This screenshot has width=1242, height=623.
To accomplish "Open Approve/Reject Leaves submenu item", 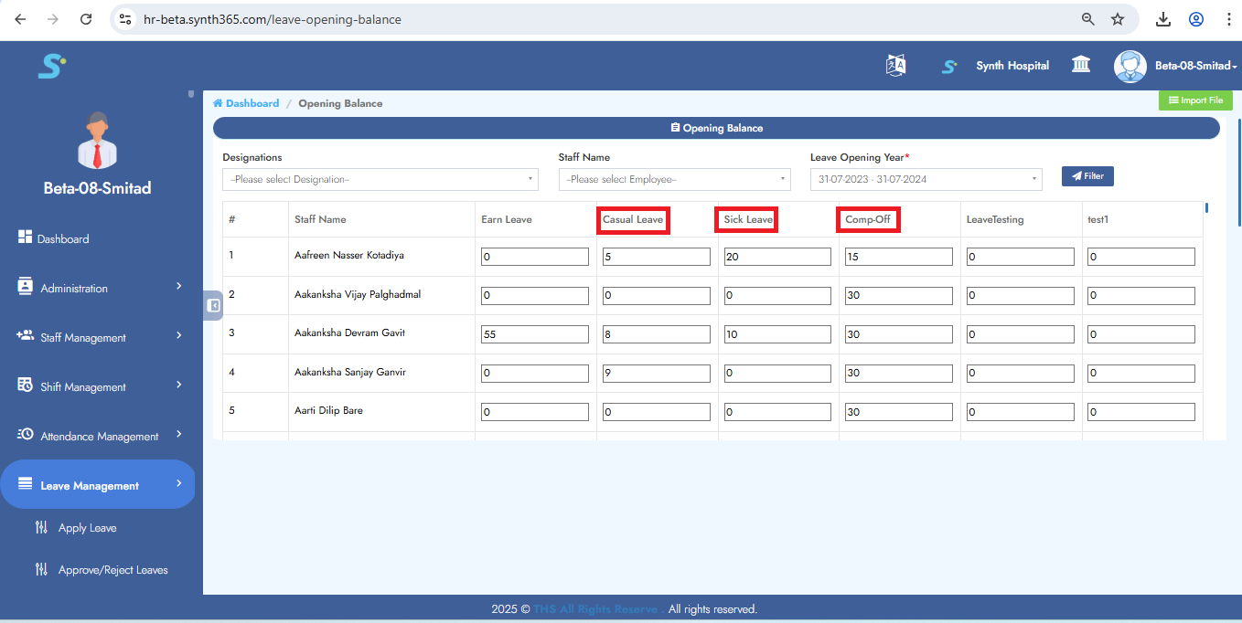I will point(112,570).
